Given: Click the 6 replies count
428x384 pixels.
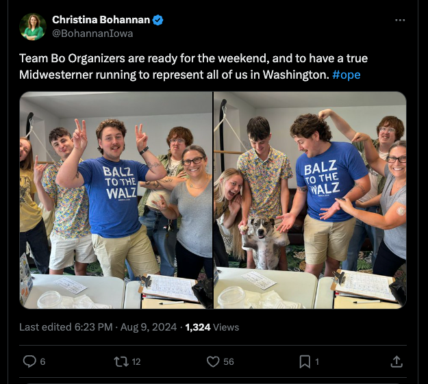Looking at the screenshot, I should [42, 361].
